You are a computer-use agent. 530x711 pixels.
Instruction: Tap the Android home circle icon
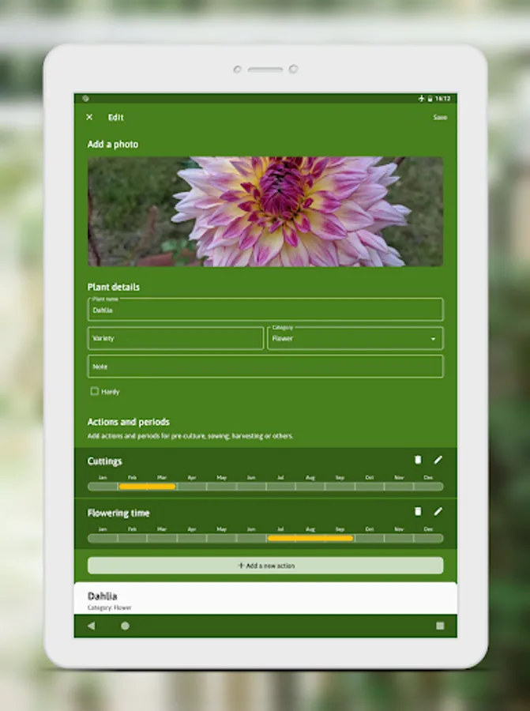click(125, 626)
